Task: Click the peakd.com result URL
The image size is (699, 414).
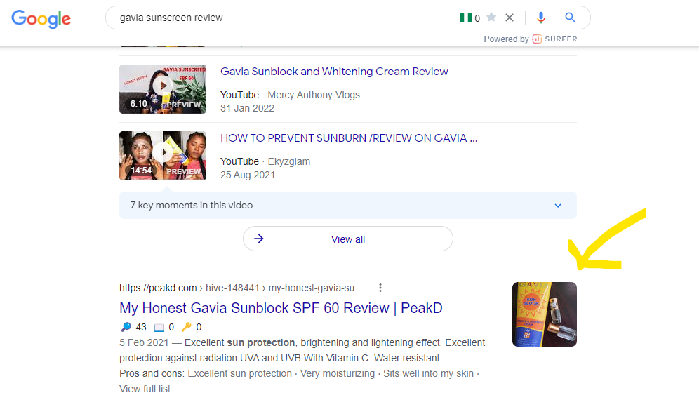Action: tap(241, 288)
